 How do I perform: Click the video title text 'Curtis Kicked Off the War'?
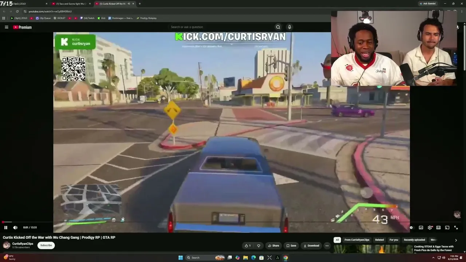coord(24,238)
